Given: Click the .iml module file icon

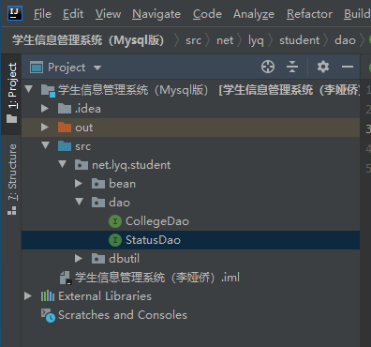Looking at the screenshot, I should pyautogui.click(x=66, y=278).
